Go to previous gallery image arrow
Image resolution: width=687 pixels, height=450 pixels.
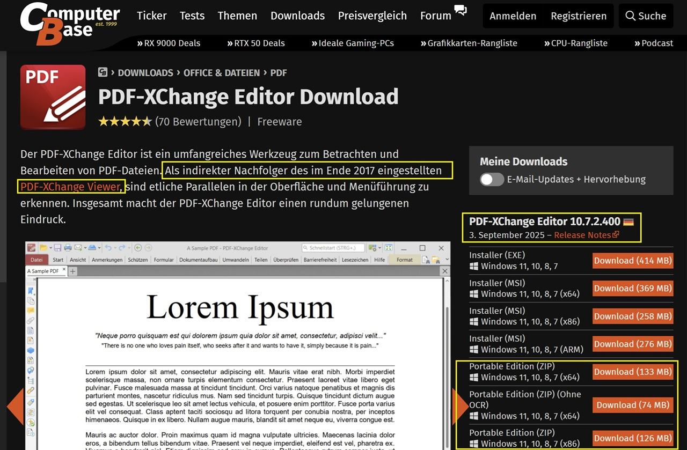[15, 407]
